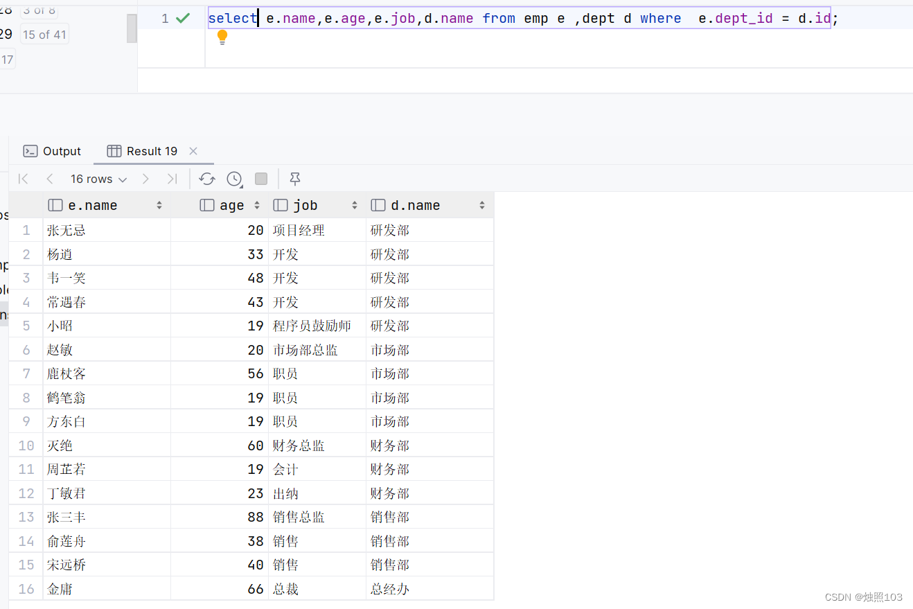The image size is (913, 609).
Task: Select job cell '总裁'
Action: click(x=317, y=589)
